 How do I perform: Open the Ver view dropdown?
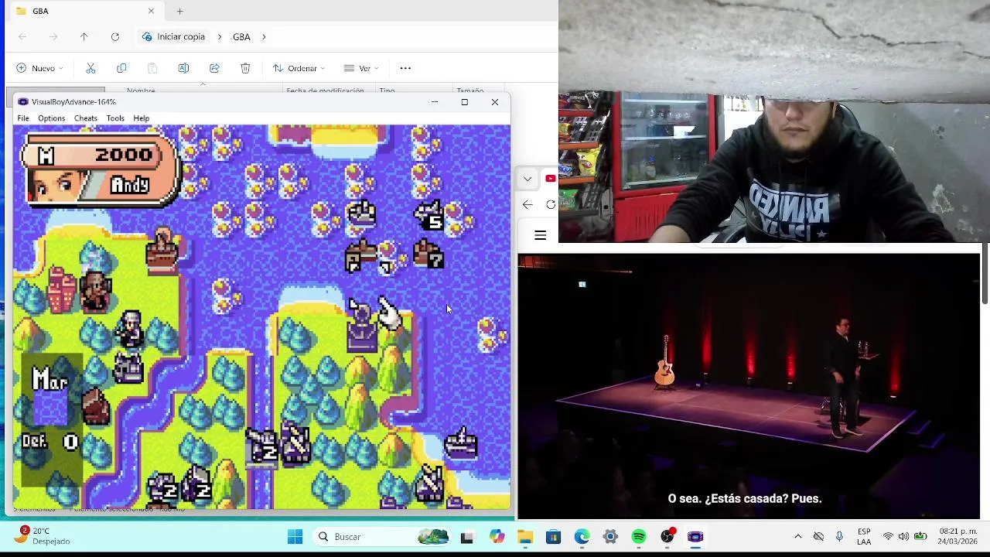point(361,68)
